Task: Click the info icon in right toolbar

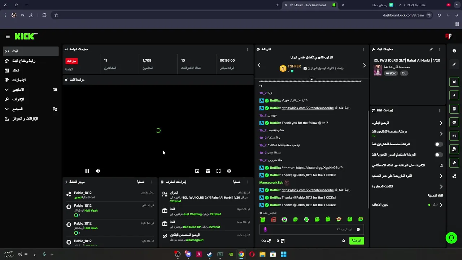Action: click(x=454, y=51)
